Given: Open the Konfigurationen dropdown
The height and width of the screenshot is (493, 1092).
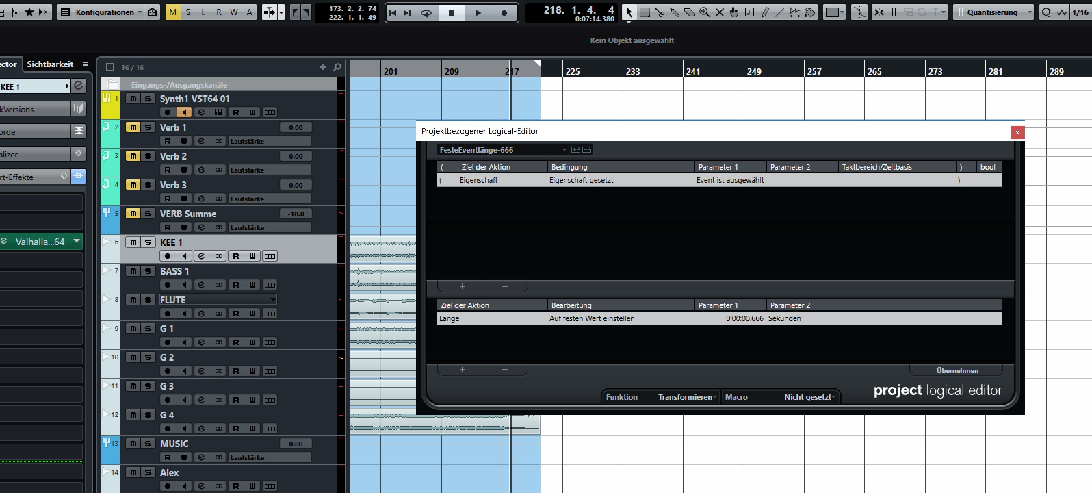Looking at the screenshot, I should click(x=108, y=12).
